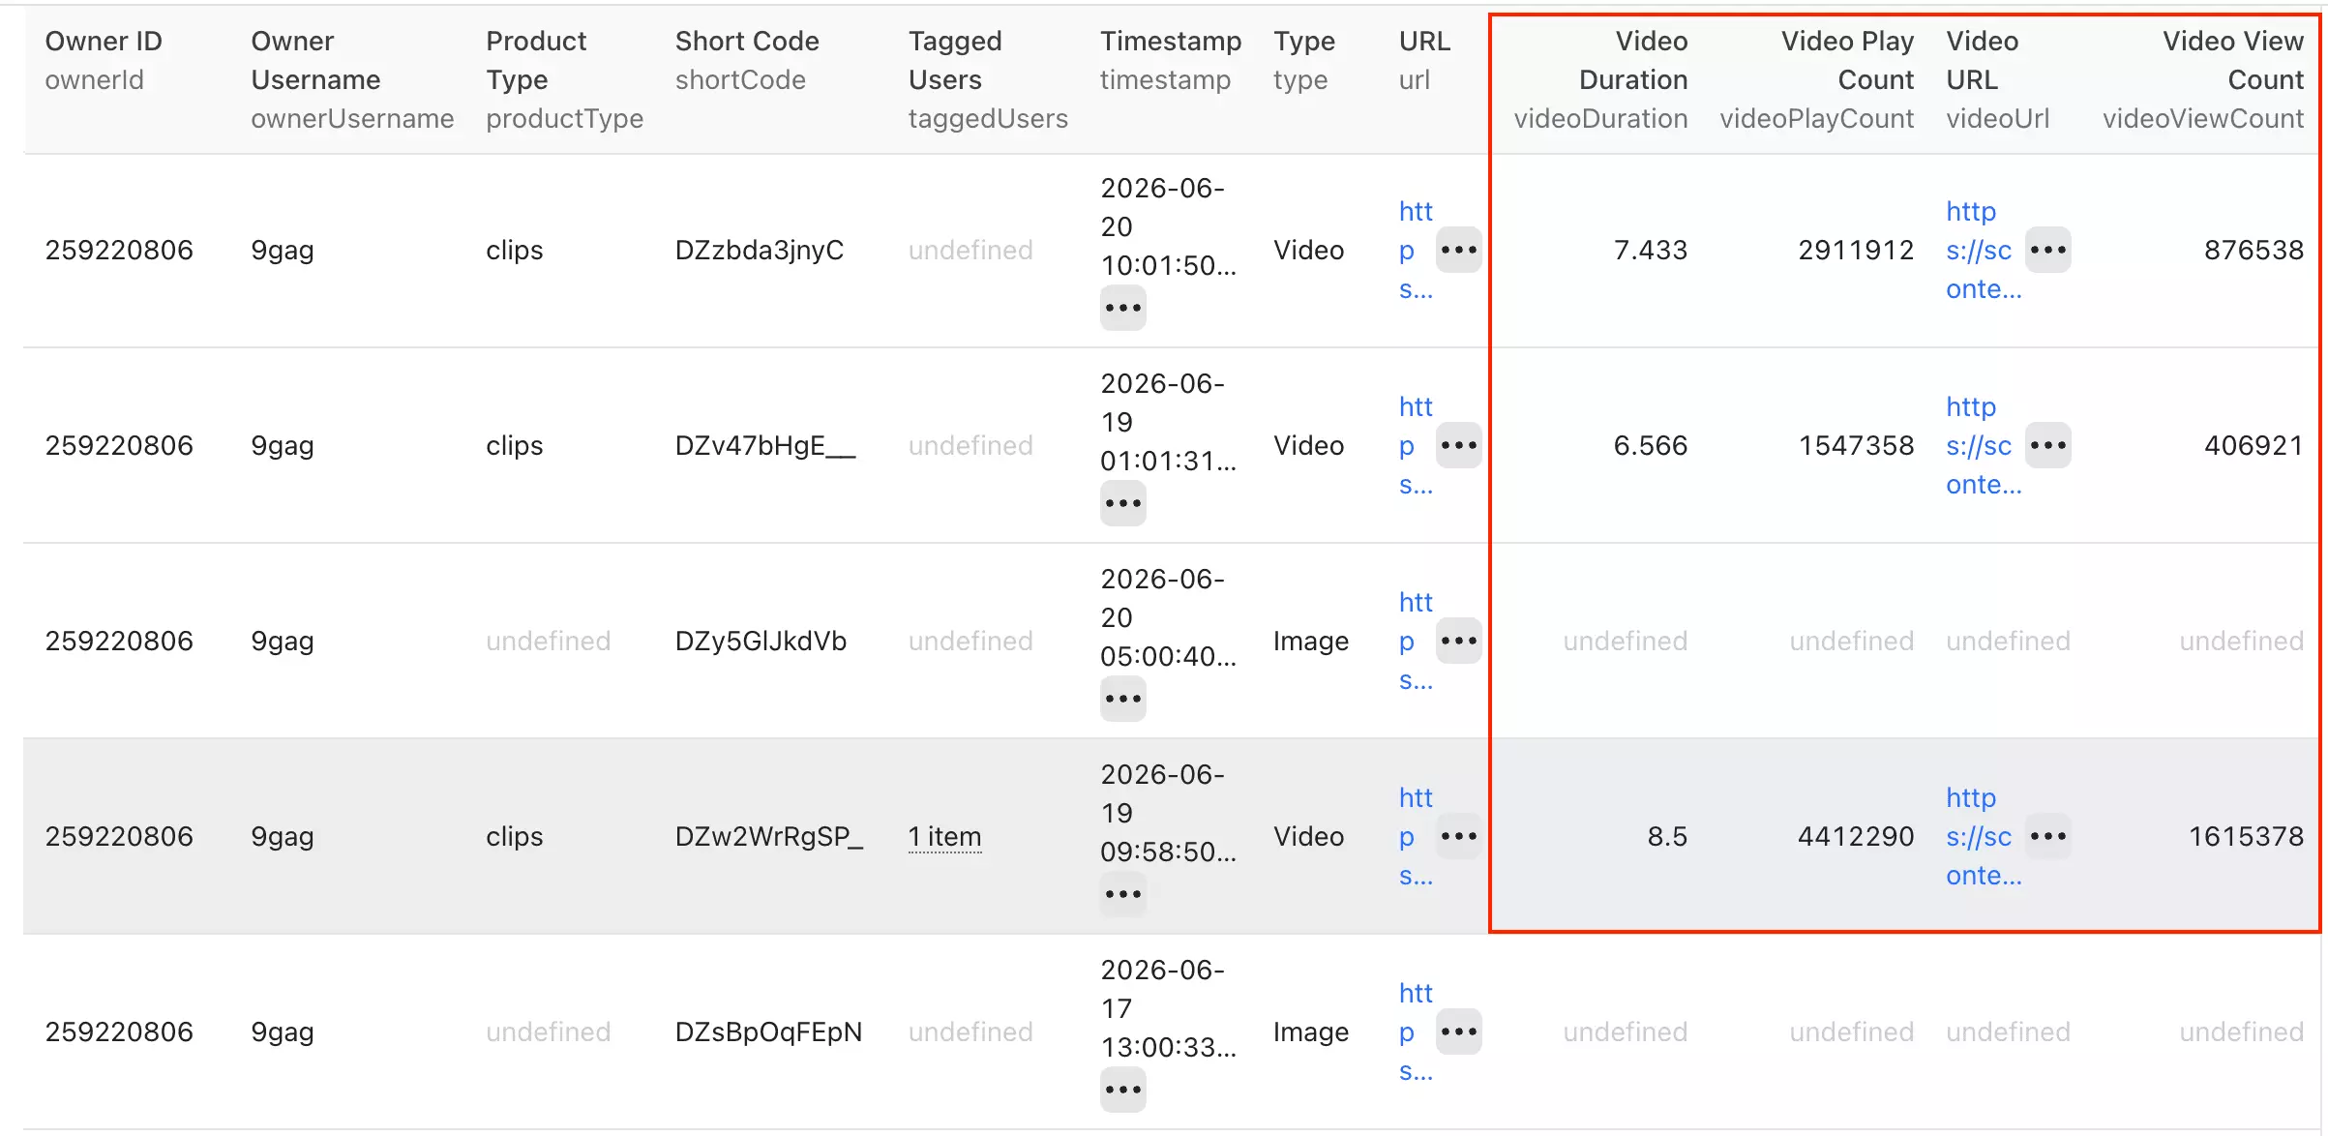Expand URL ellipsis for DZsBpOqFEpN row
The width and height of the screenshot is (2328, 1136).
tap(1458, 1031)
